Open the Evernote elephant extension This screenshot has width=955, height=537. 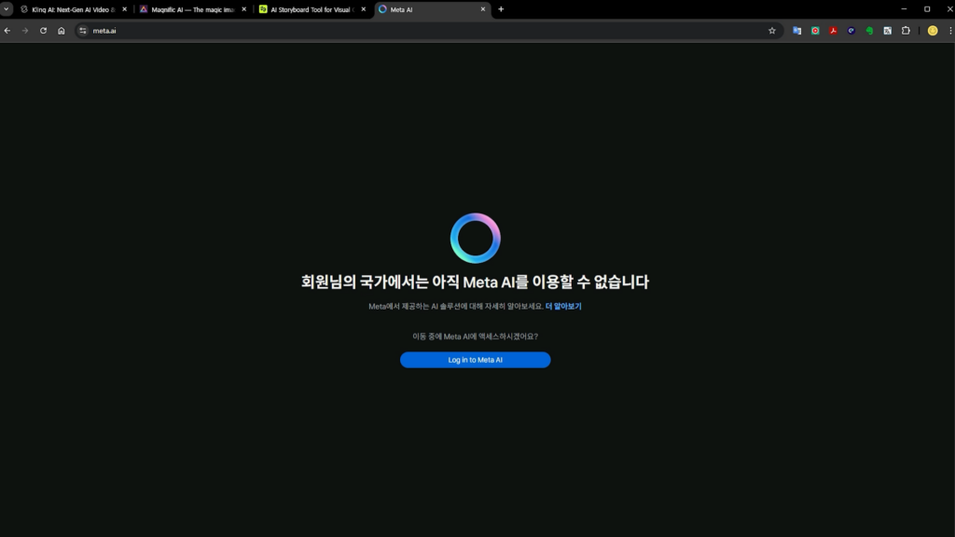[x=870, y=31]
